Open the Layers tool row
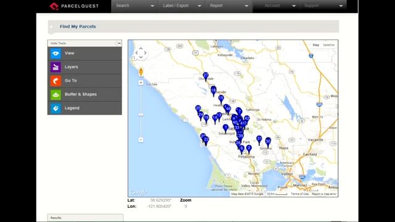The image size is (395, 222). point(85,67)
